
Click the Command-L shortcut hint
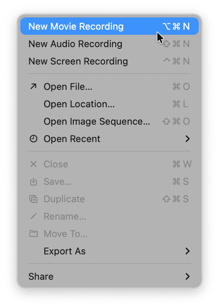click(180, 104)
